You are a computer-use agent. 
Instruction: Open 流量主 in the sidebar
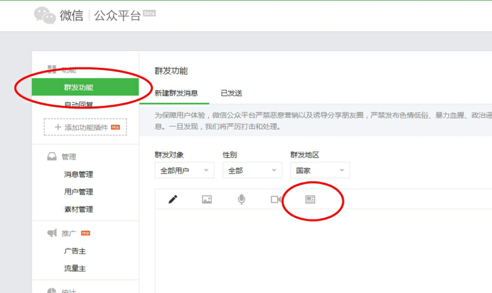[75, 268]
